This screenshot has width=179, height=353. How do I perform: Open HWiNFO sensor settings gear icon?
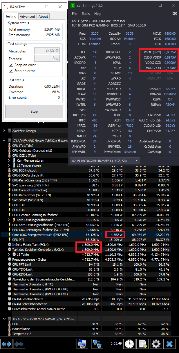click(x=156, y=344)
